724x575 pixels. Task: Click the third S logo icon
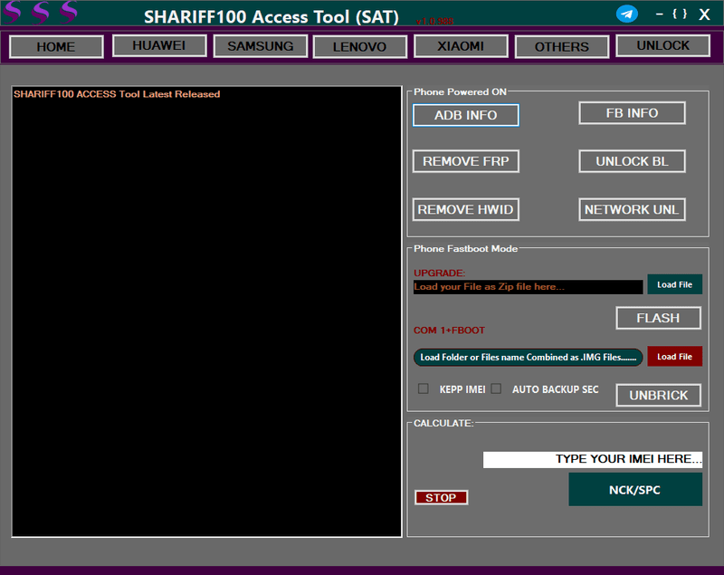(68, 13)
